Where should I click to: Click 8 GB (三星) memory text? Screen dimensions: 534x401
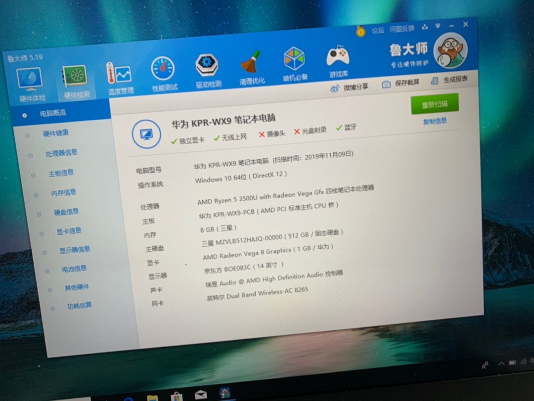pyautogui.click(x=219, y=228)
